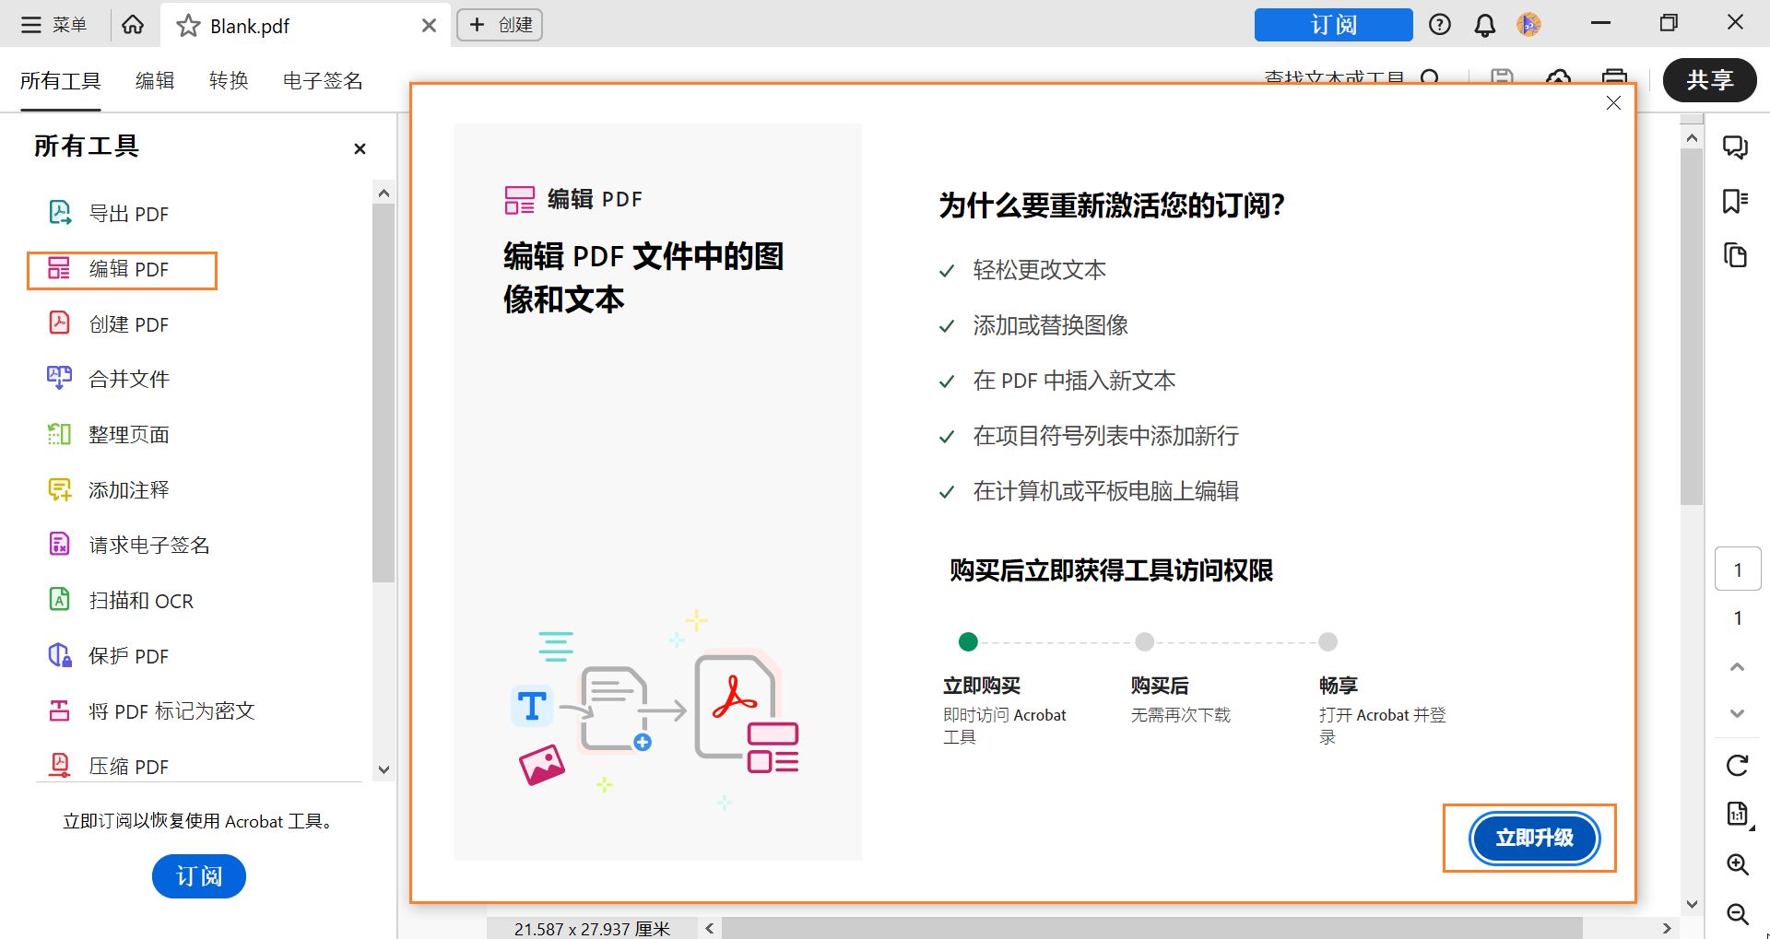This screenshot has width=1770, height=939.
Task: Open the 合并文件 tool
Action: (x=128, y=379)
